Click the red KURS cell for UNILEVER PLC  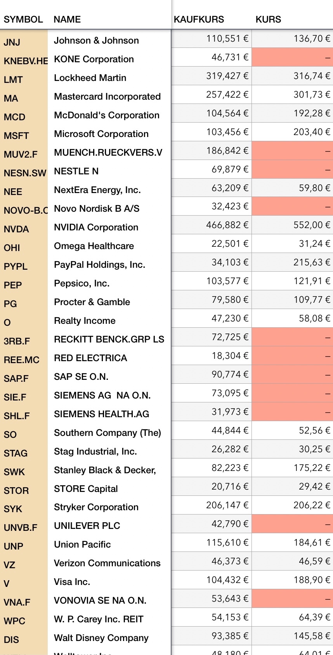(x=292, y=524)
